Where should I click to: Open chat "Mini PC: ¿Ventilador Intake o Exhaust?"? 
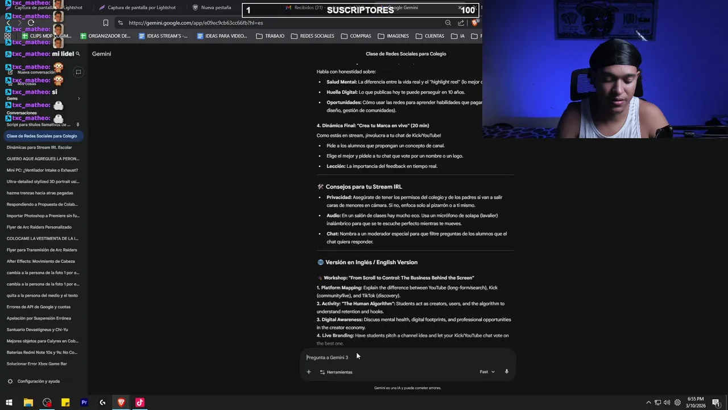coord(42,170)
